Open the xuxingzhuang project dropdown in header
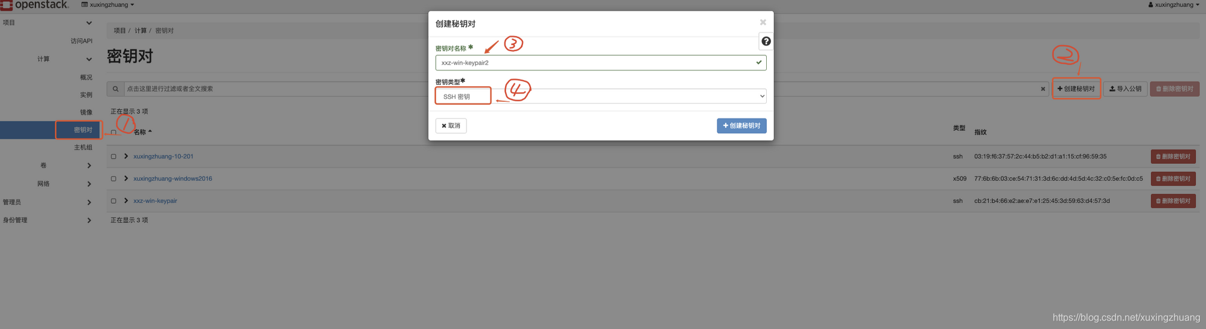Image resolution: width=1206 pixels, height=329 pixels. click(108, 4)
